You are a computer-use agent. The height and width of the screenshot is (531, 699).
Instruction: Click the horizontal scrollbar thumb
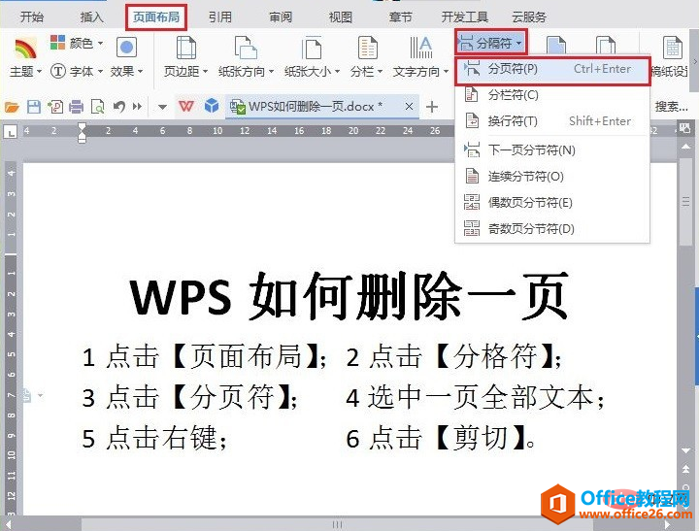point(338,524)
